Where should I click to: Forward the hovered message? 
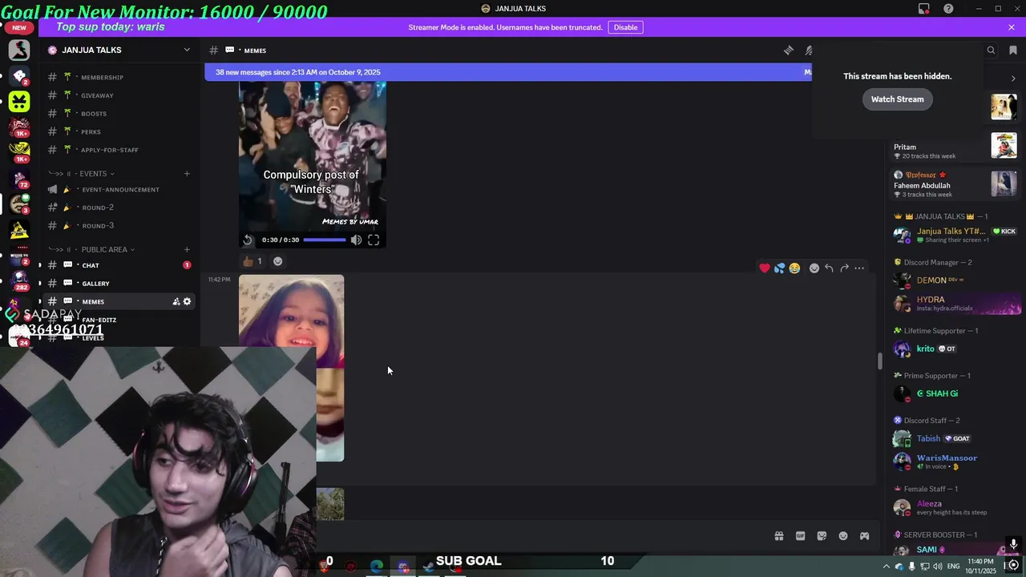(x=844, y=268)
